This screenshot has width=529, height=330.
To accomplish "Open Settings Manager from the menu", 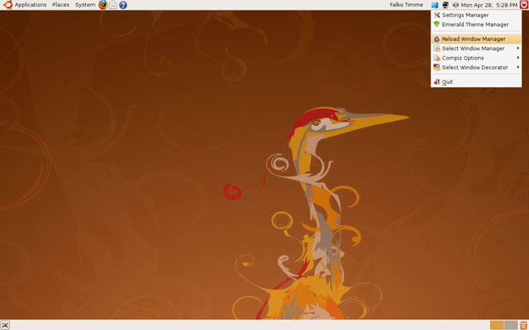I will click(476, 15).
